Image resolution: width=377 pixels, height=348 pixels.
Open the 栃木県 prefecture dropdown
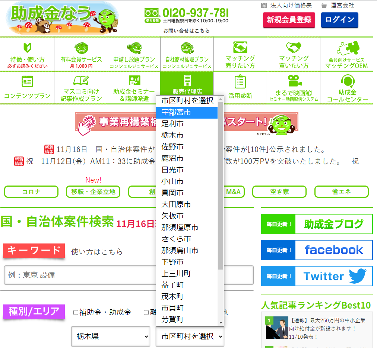click(x=111, y=336)
